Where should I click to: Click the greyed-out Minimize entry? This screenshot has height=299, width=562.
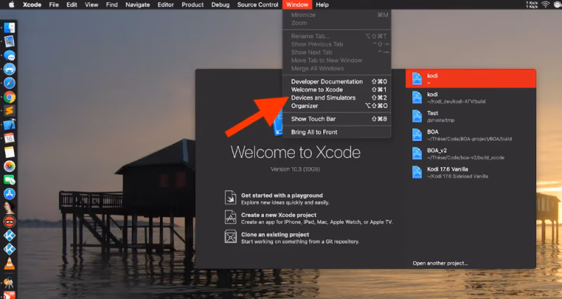click(336, 15)
